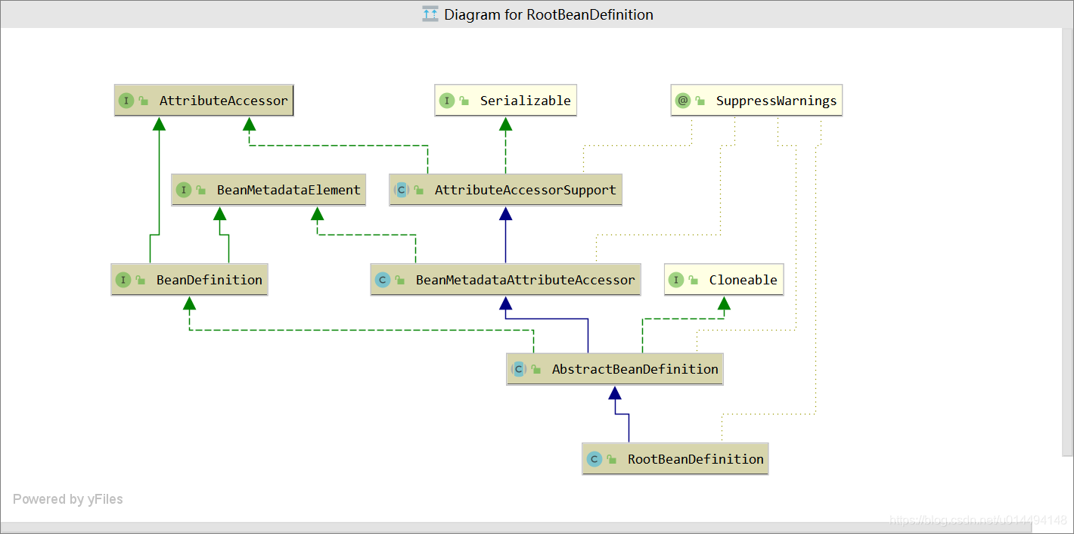Click the interface icon on Cloneable node
The height and width of the screenshot is (534, 1074).
point(676,280)
